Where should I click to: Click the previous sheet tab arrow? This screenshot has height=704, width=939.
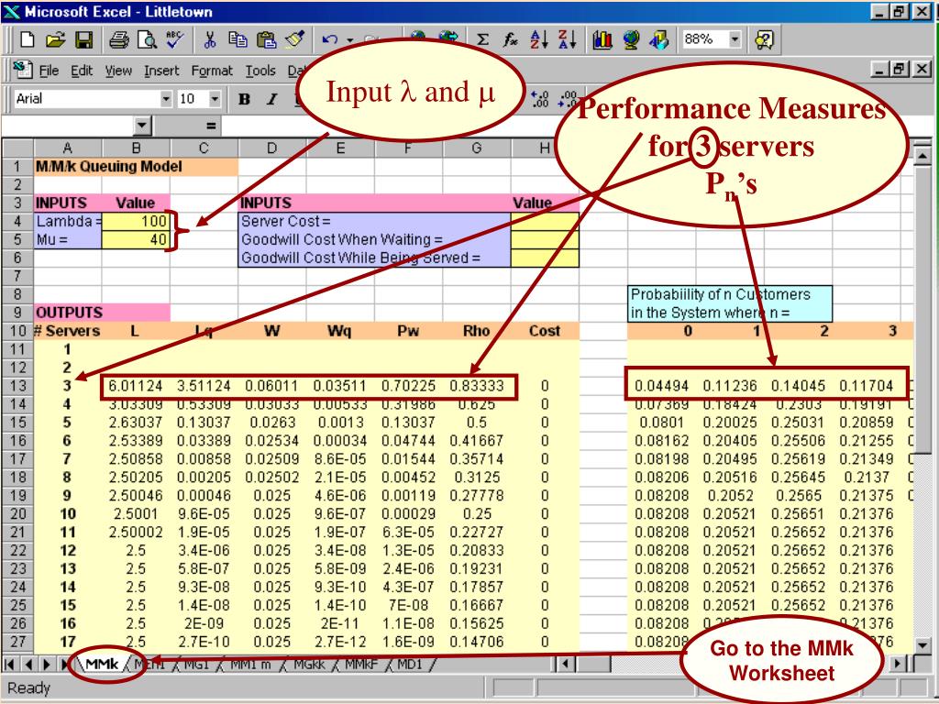28,664
